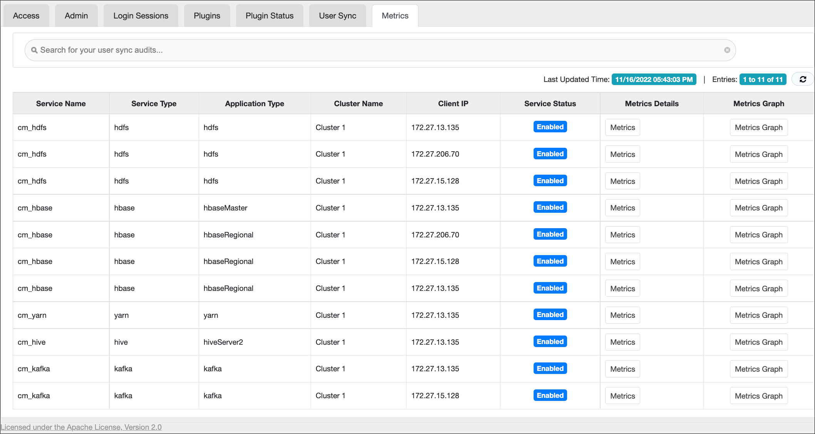
Task: Click the clear search icon in search bar
Action: tap(727, 50)
